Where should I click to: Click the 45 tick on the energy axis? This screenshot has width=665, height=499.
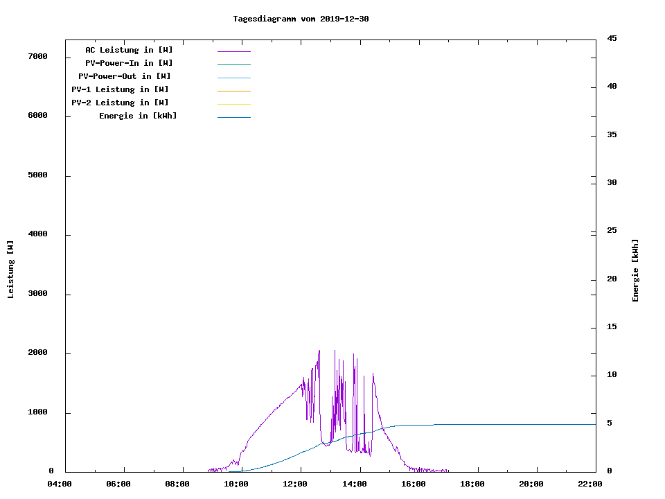(612, 38)
